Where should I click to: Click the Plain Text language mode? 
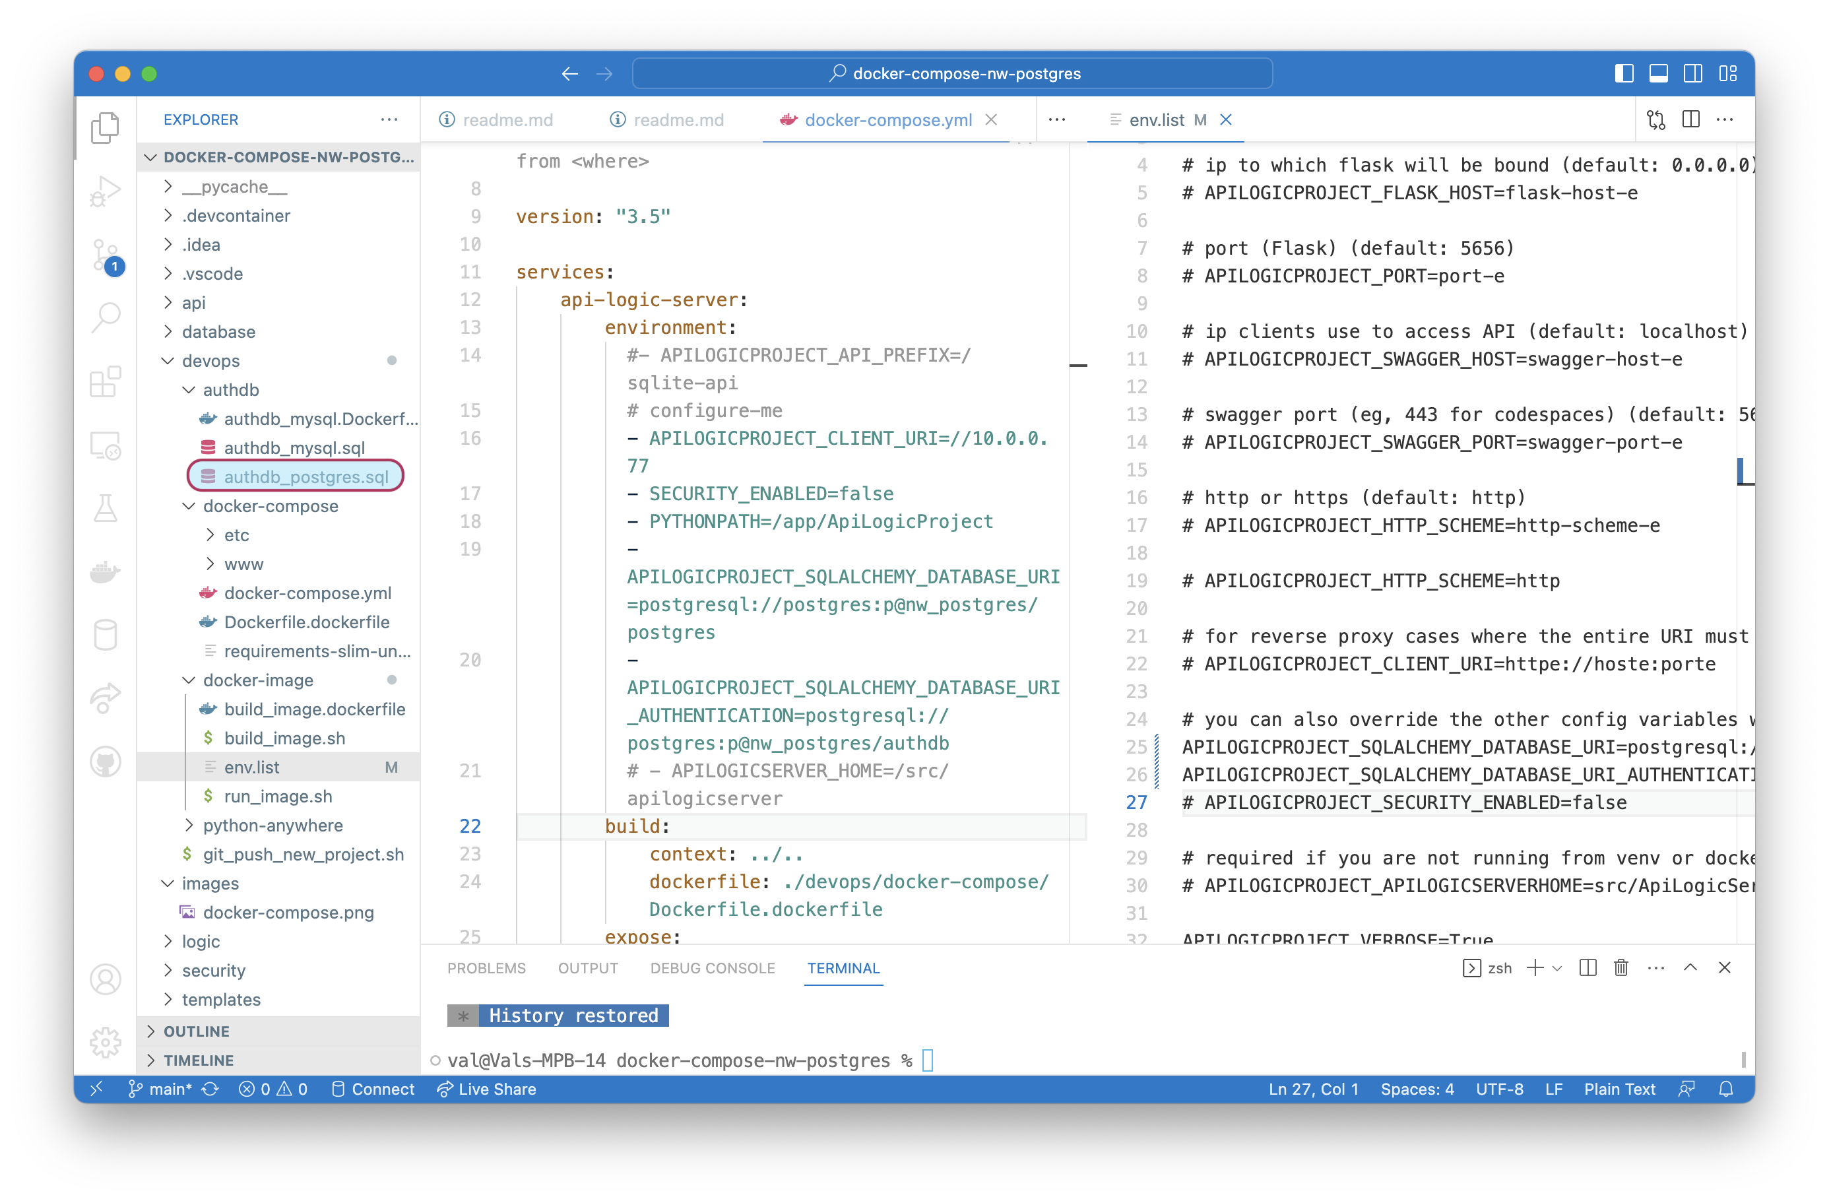point(1619,1089)
